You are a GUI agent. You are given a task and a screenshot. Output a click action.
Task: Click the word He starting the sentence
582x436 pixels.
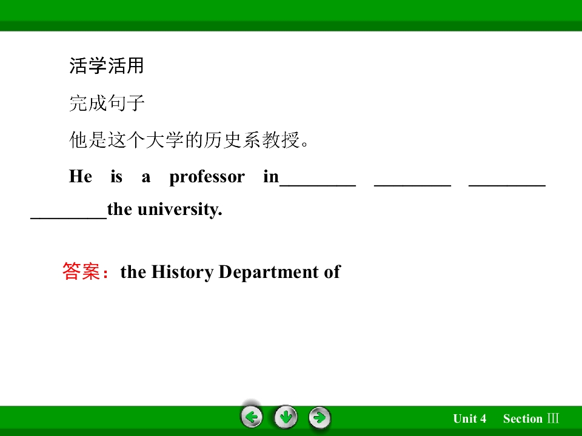(x=81, y=176)
